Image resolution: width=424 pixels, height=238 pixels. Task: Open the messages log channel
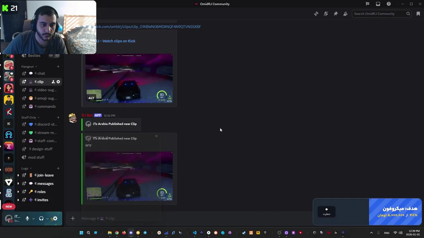pos(40,183)
